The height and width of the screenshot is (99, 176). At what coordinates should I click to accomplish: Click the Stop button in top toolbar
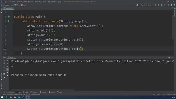pyautogui.click(x=165, y=5)
